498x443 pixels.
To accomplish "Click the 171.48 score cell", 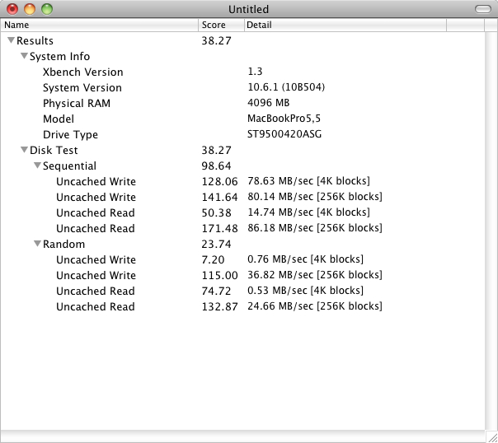I will [x=219, y=228].
